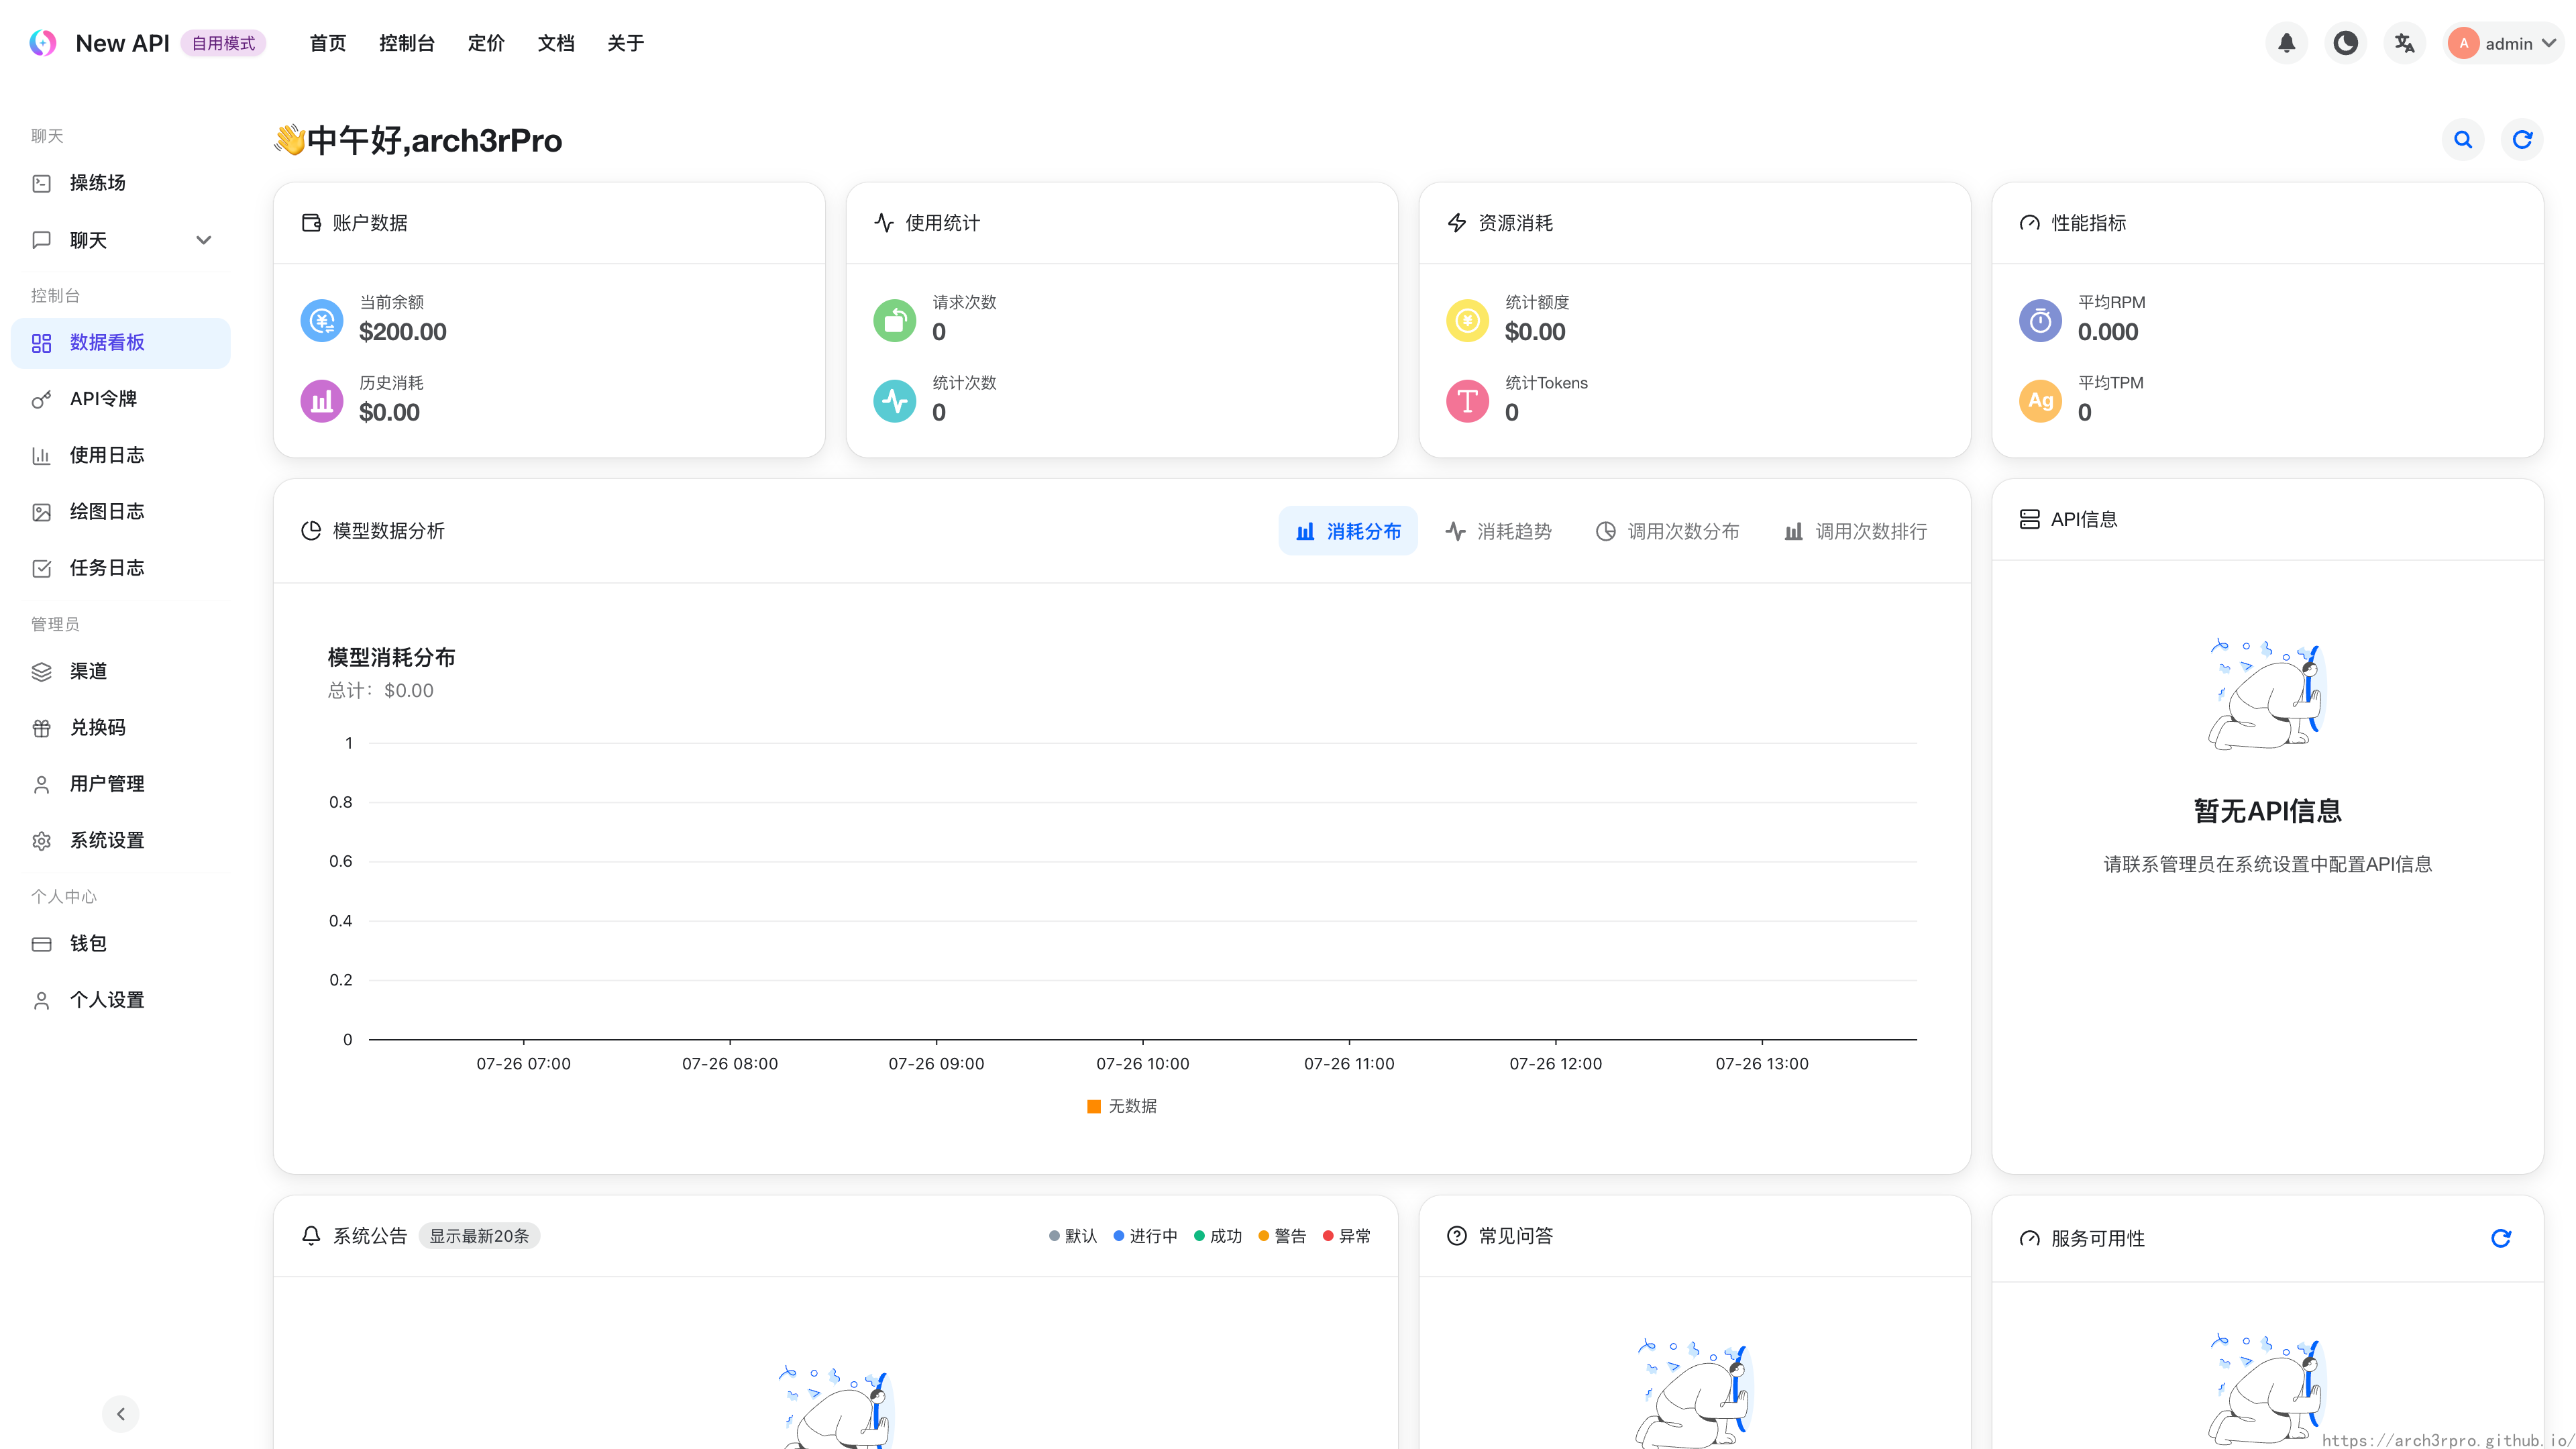
Task: Open 操练场 playground in sidebar
Action: point(97,183)
